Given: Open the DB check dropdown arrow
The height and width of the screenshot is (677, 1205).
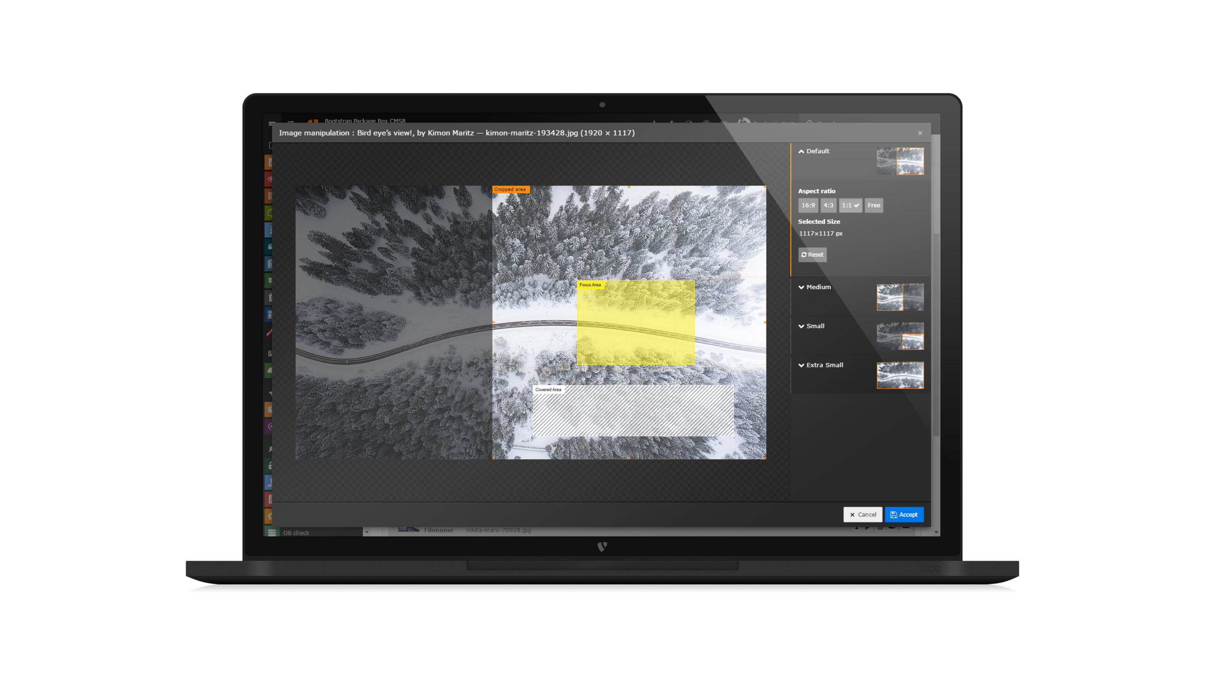Looking at the screenshot, I should pyautogui.click(x=367, y=532).
